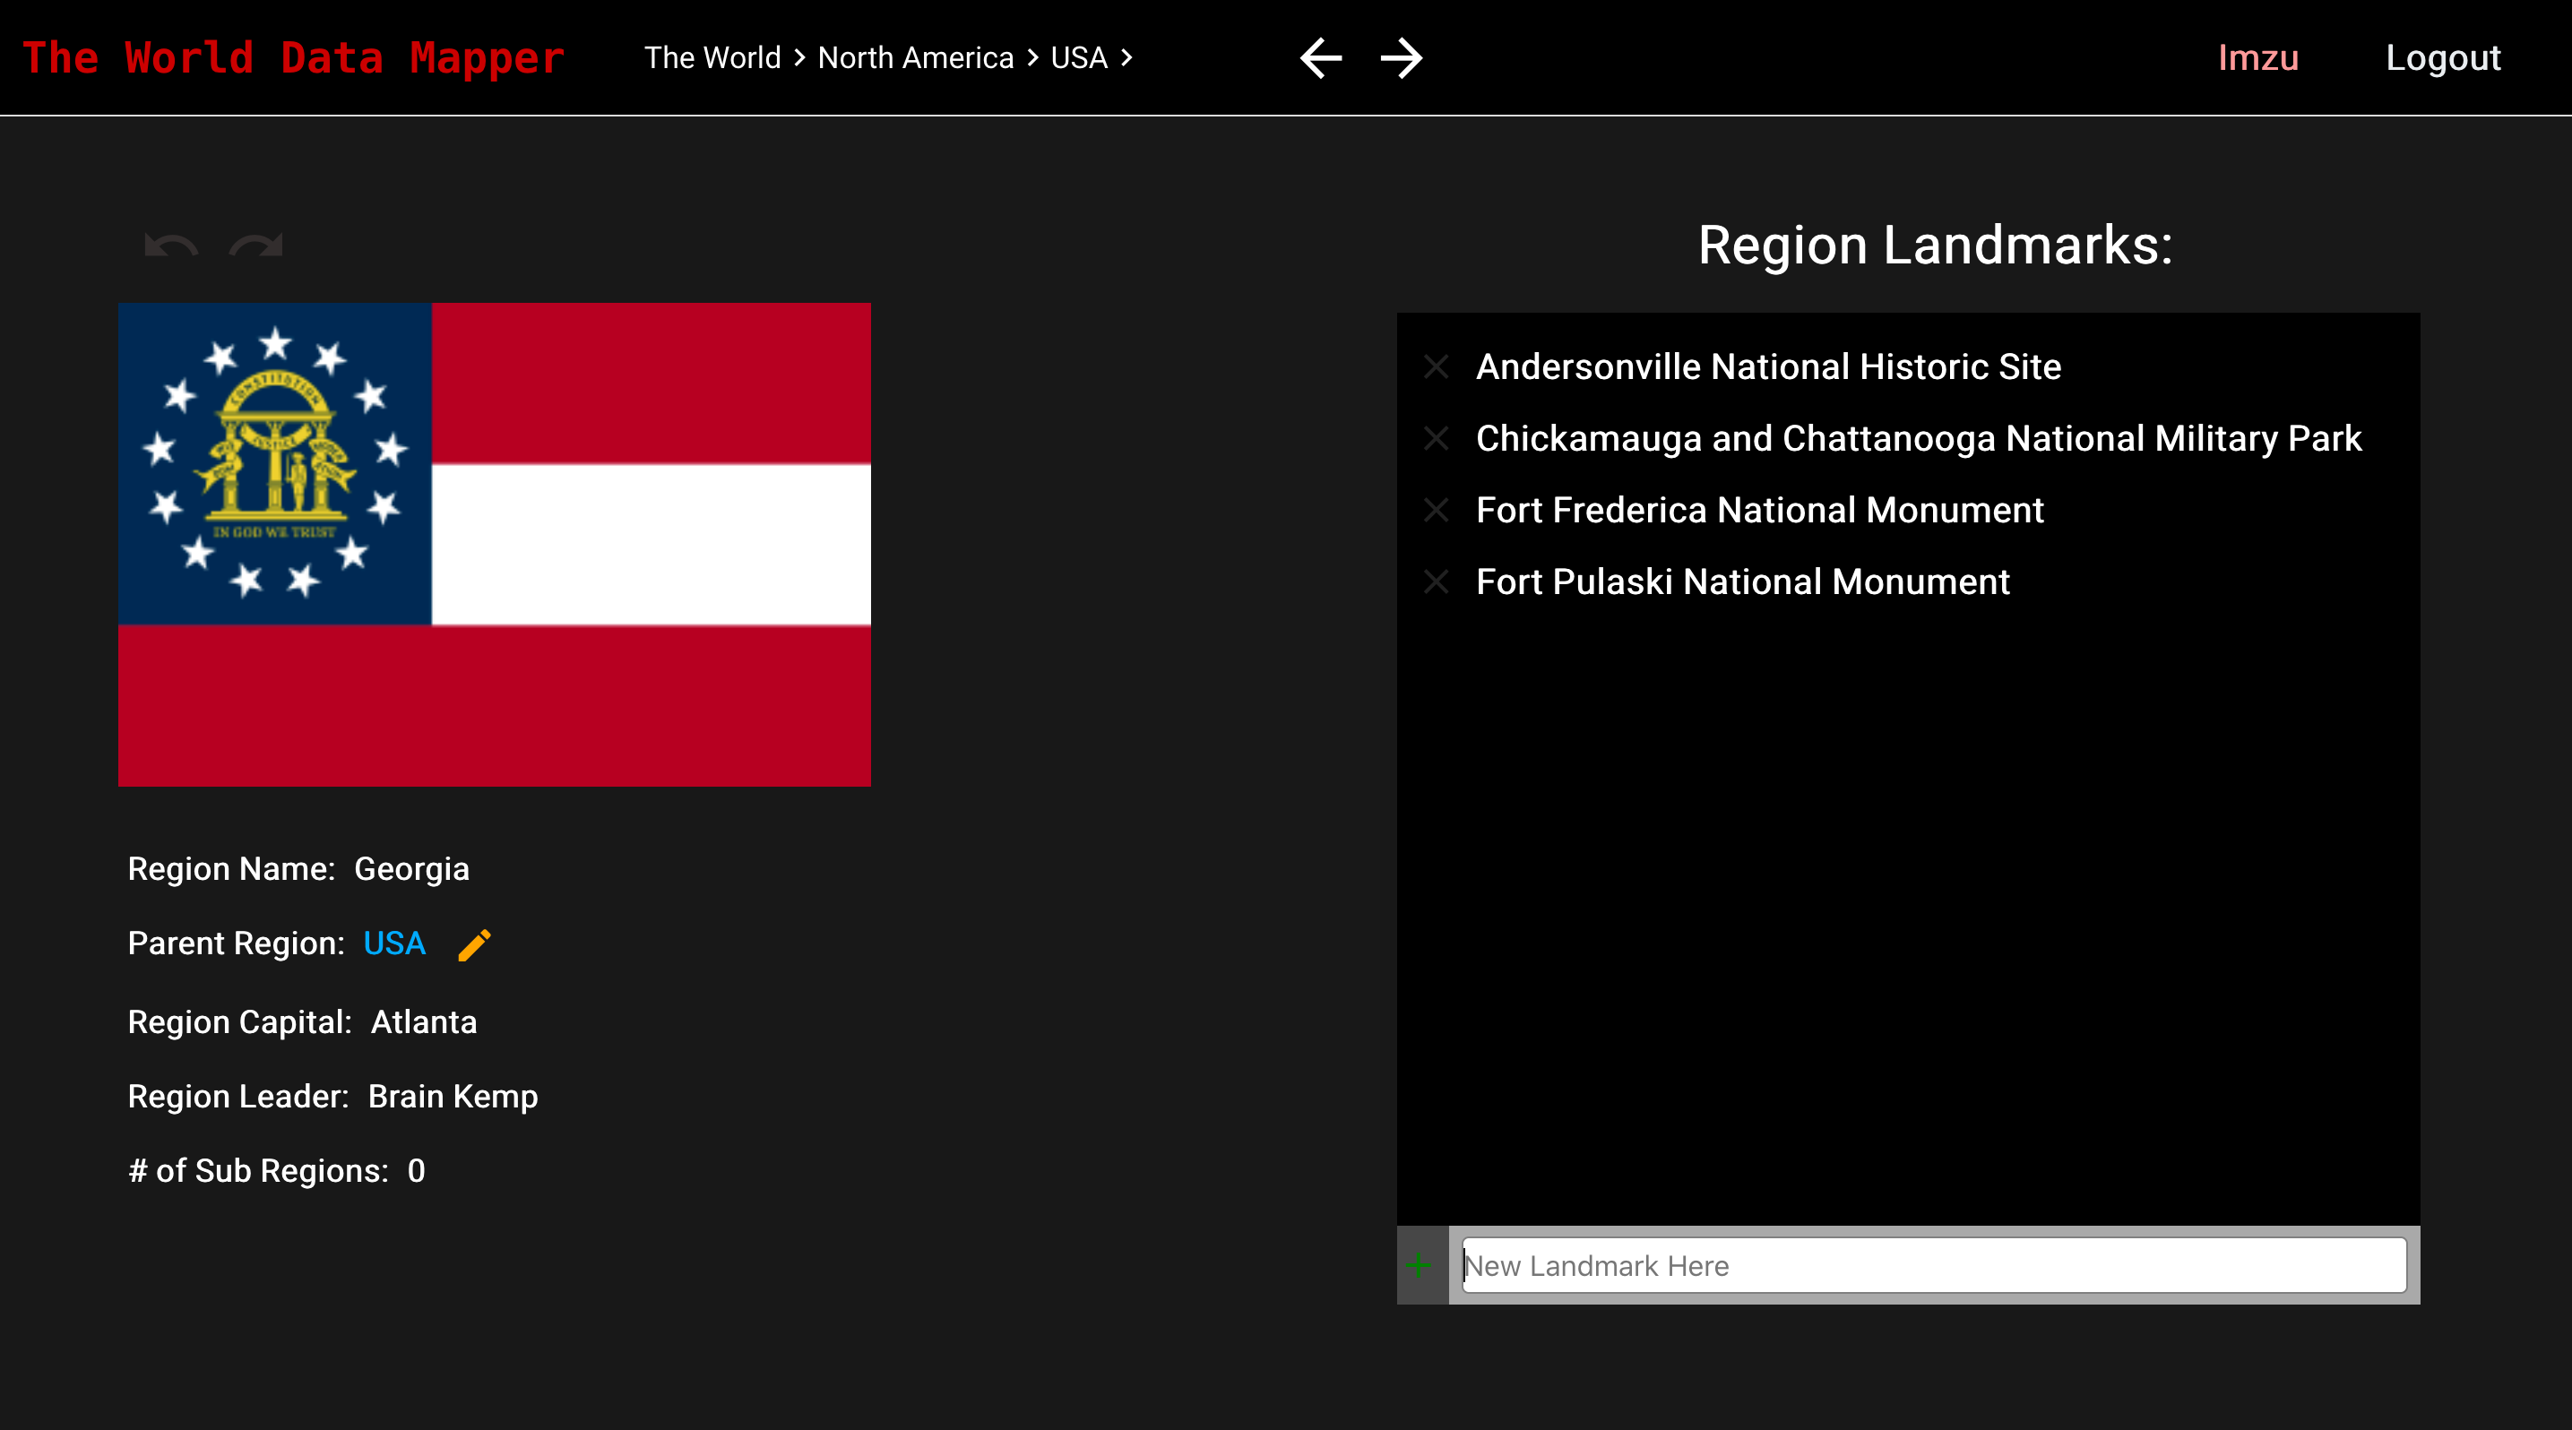The image size is (2572, 1430).
Task: Select Fort Pulaski National Monument text
Action: coord(1742,581)
